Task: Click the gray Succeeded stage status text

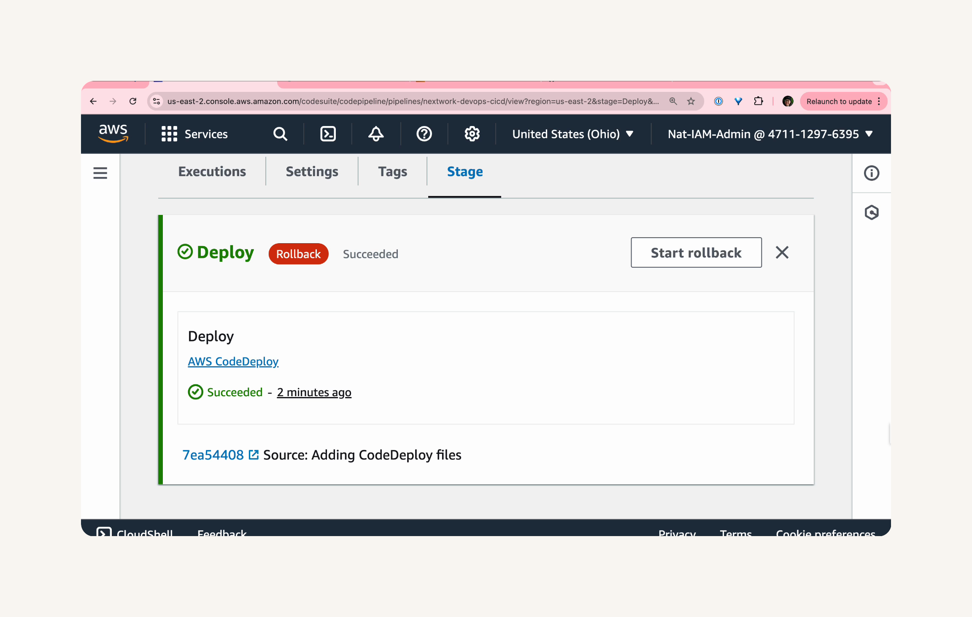Action: (x=370, y=254)
